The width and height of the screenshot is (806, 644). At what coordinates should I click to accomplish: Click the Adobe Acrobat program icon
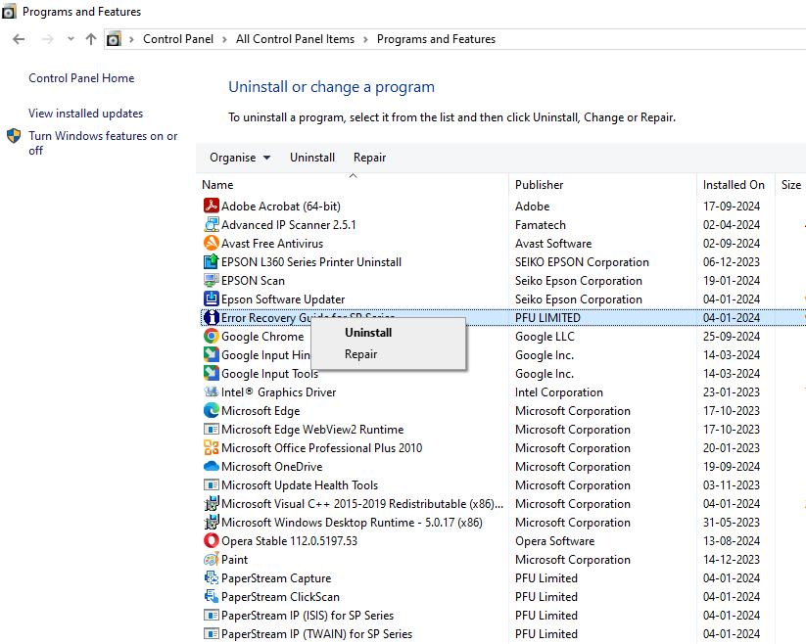[211, 207]
